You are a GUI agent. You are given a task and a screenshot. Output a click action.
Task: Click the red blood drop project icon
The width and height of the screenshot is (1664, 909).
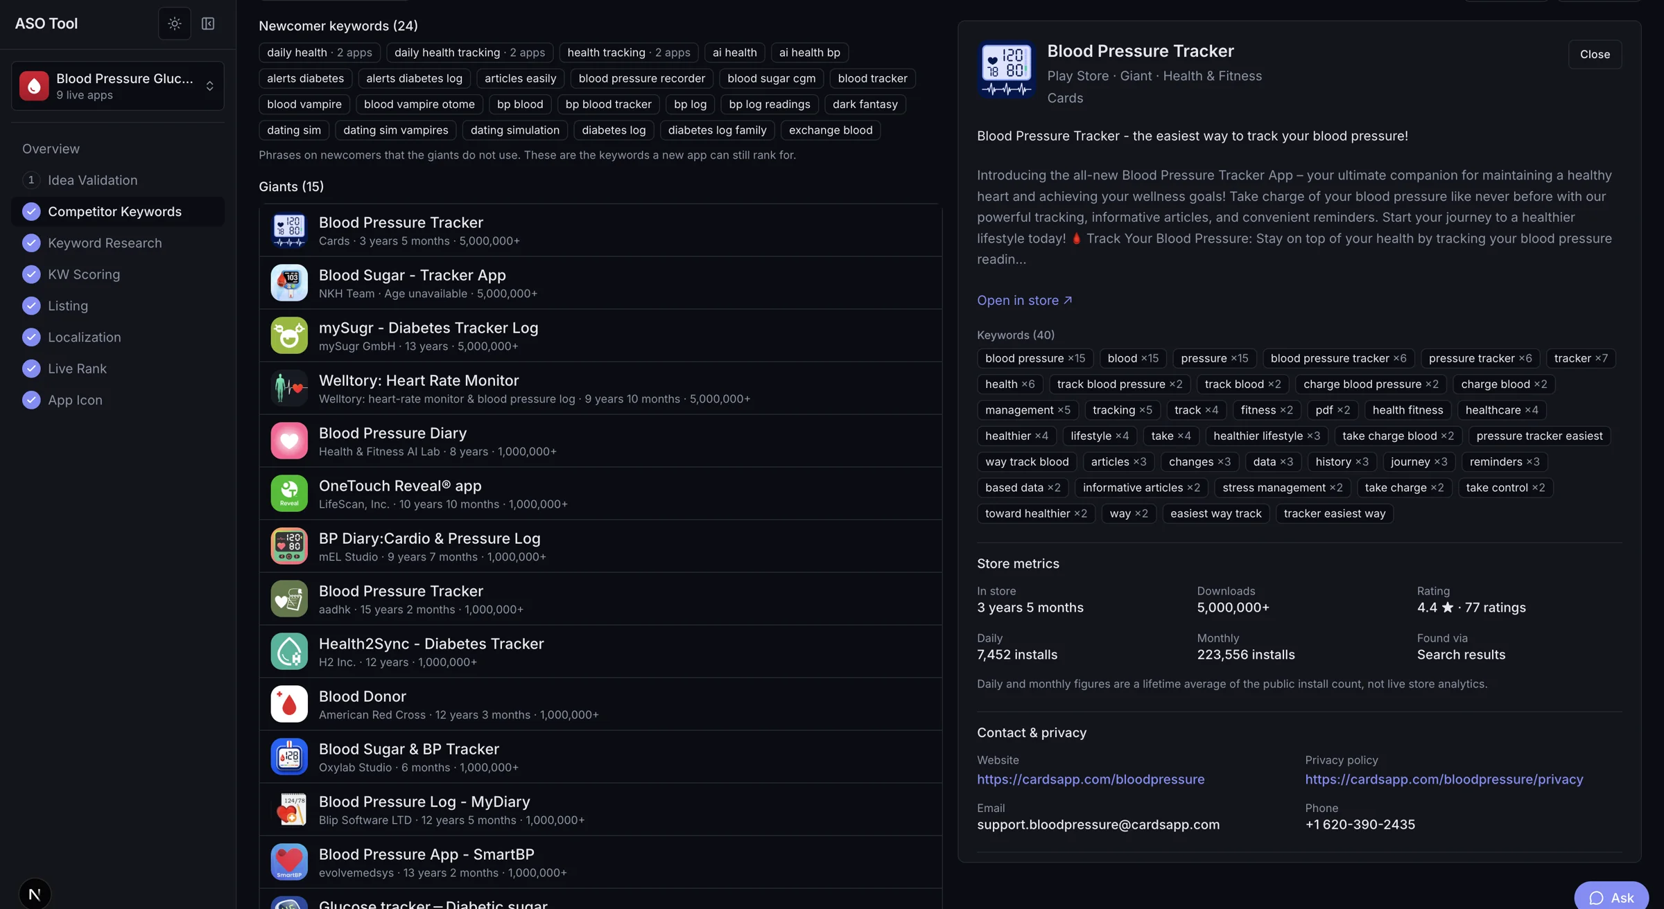(x=34, y=86)
